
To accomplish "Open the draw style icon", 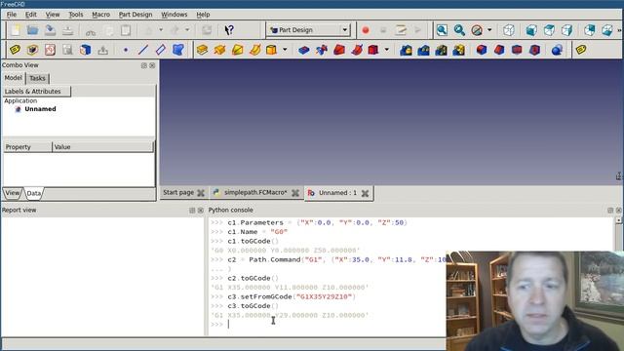I will pos(477,30).
